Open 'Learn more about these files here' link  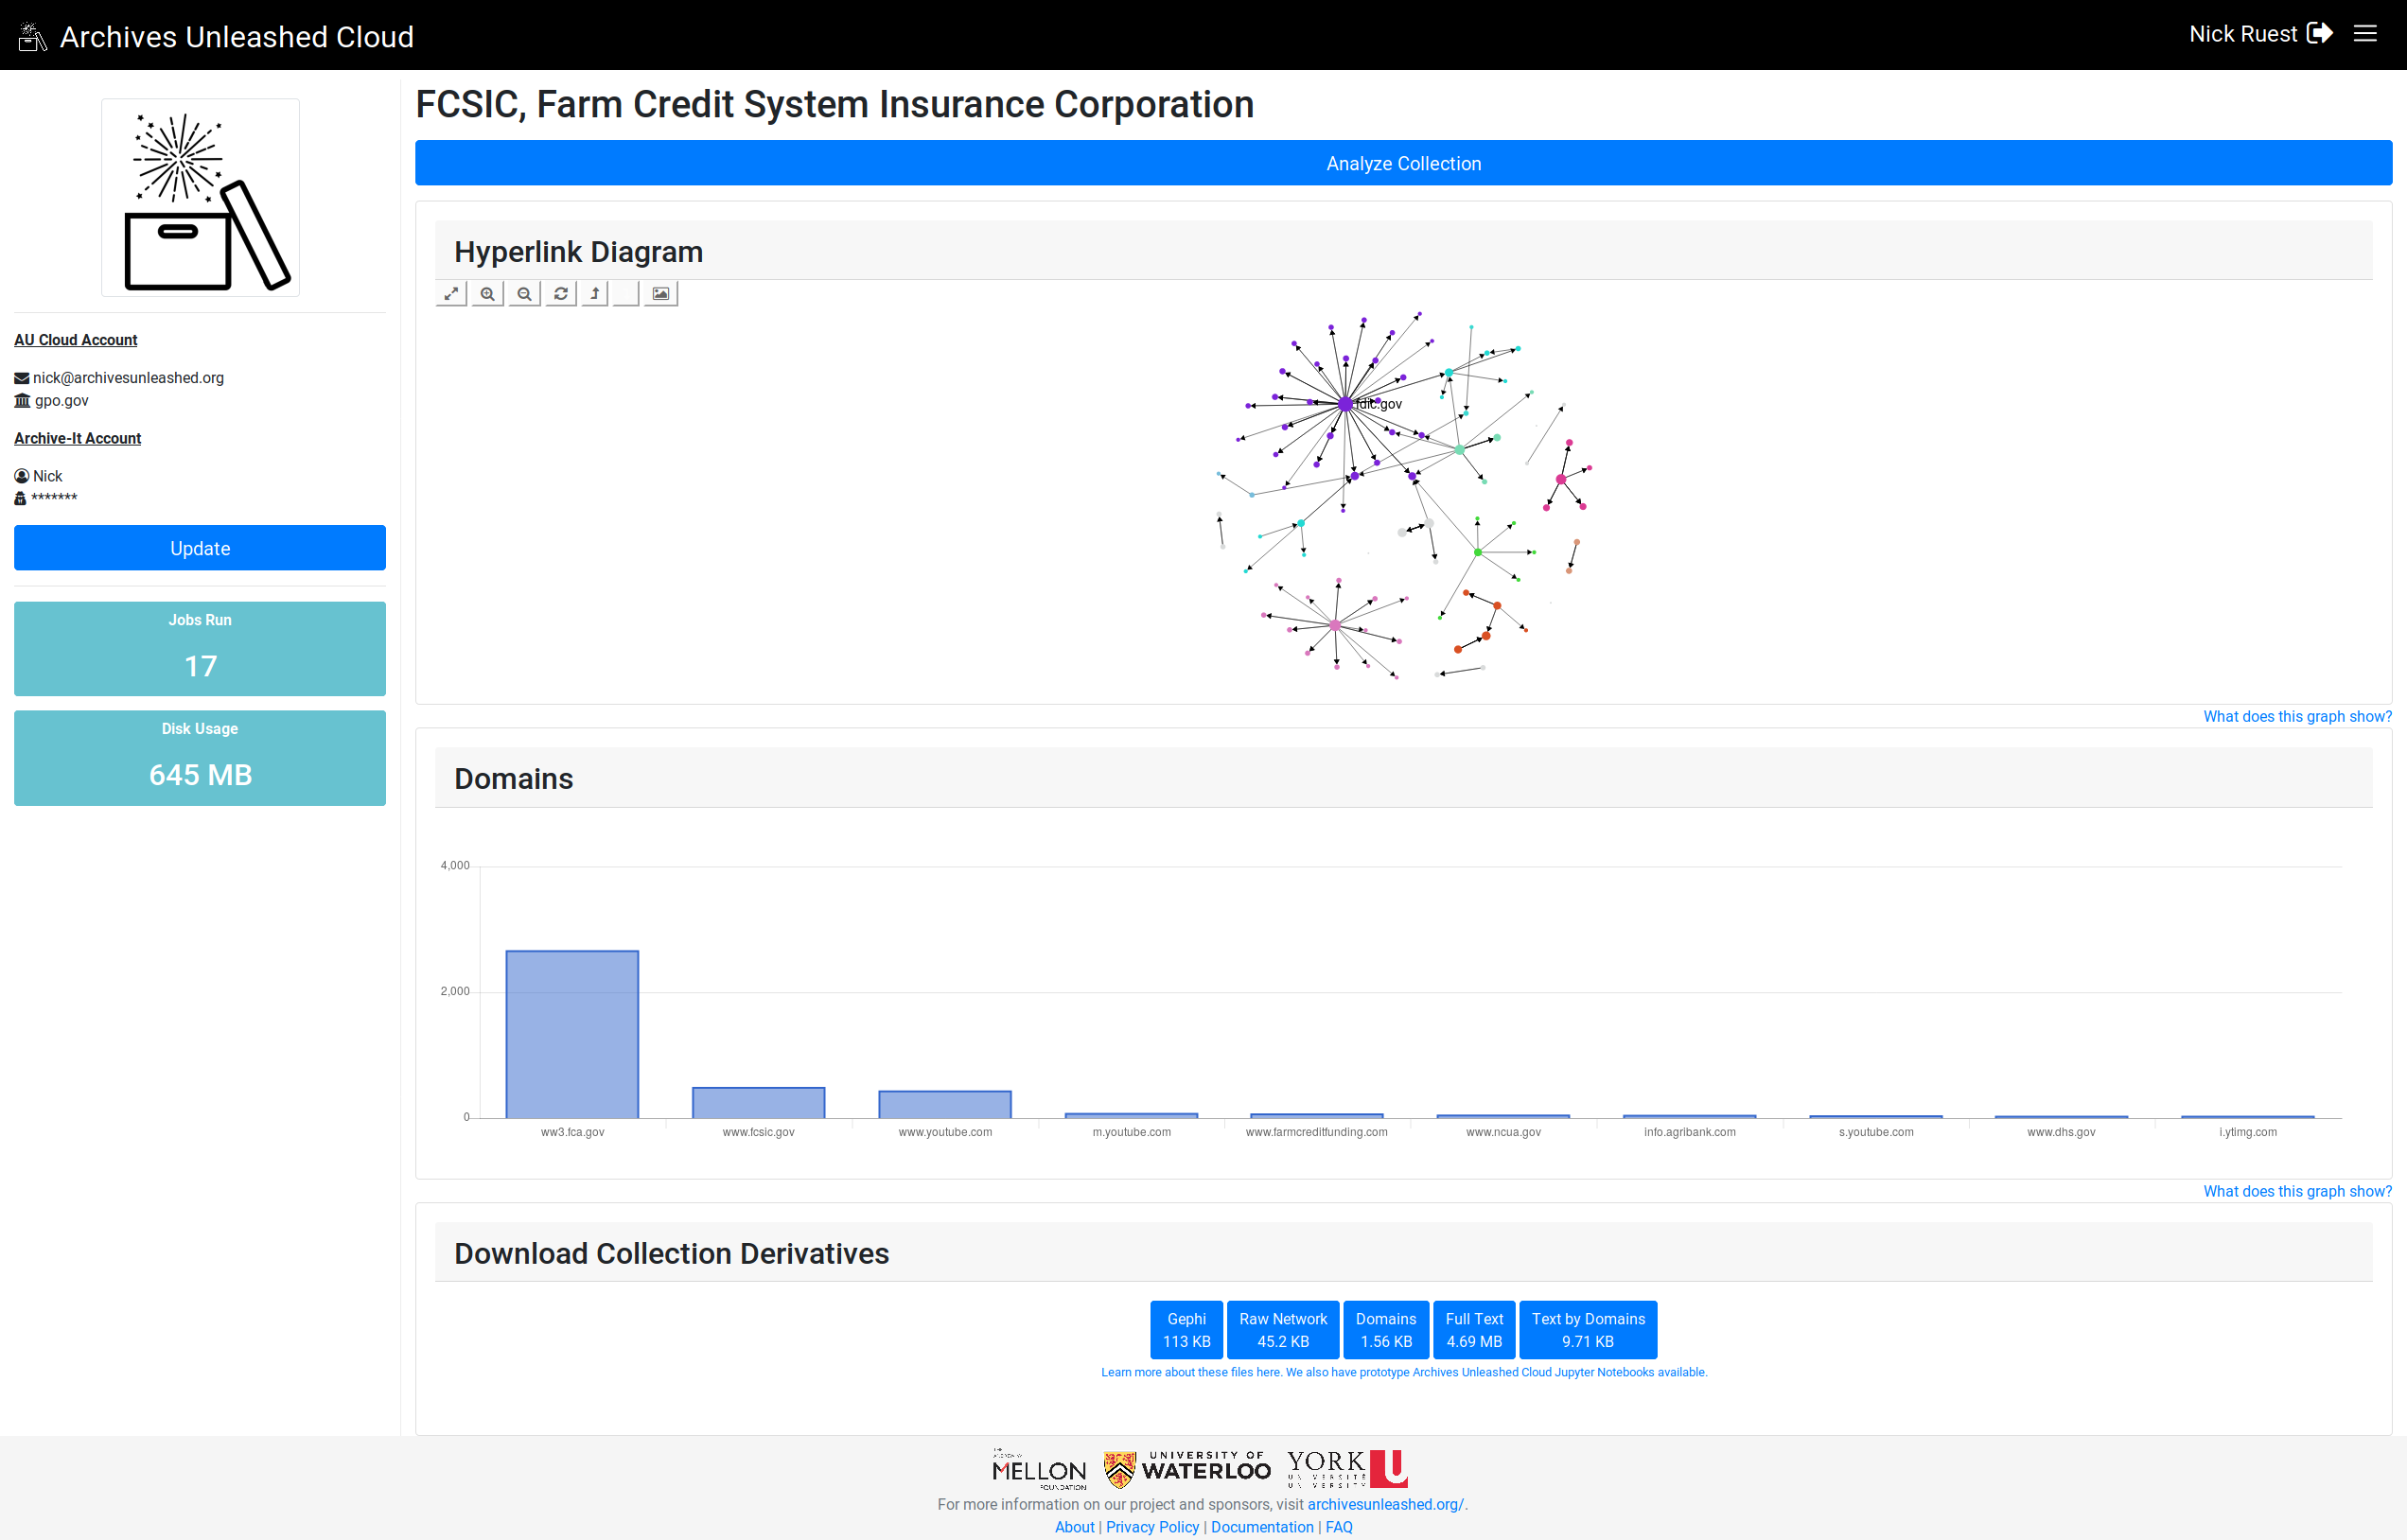coord(1191,1372)
